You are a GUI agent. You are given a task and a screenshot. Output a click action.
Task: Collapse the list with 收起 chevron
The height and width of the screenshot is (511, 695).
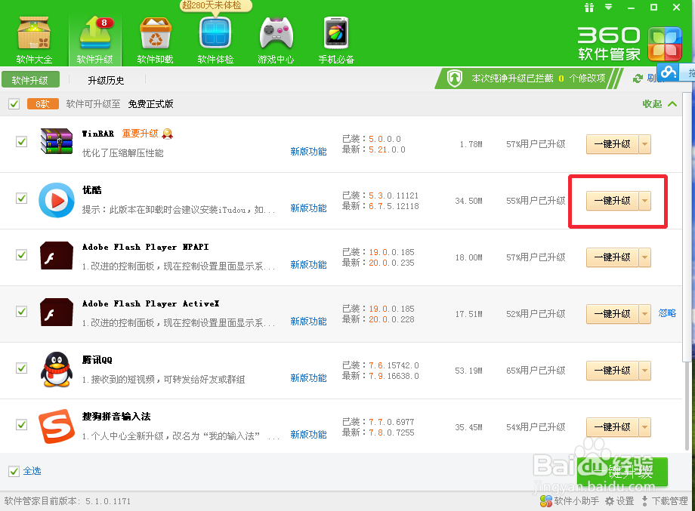tap(659, 104)
